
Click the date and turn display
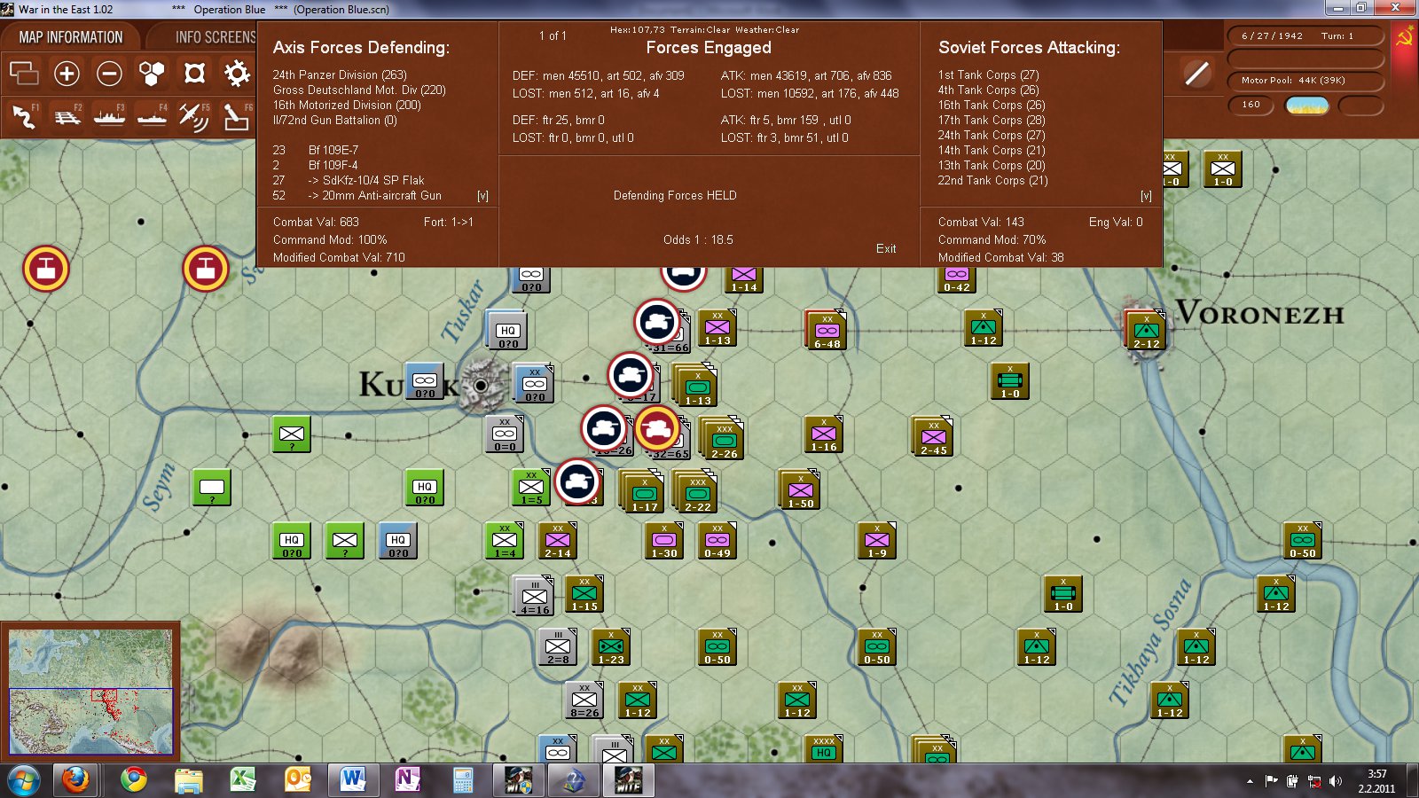tap(1305, 36)
